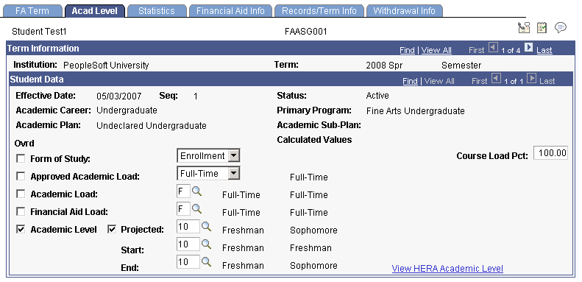Go to Financial Aid Info tab
Image resolution: width=582 pixels, height=282 pixels.
tap(230, 11)
